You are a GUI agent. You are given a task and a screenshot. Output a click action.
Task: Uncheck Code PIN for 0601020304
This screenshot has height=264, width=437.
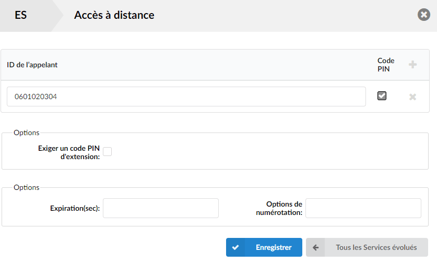pyautogui.click(x=382, y=96)
